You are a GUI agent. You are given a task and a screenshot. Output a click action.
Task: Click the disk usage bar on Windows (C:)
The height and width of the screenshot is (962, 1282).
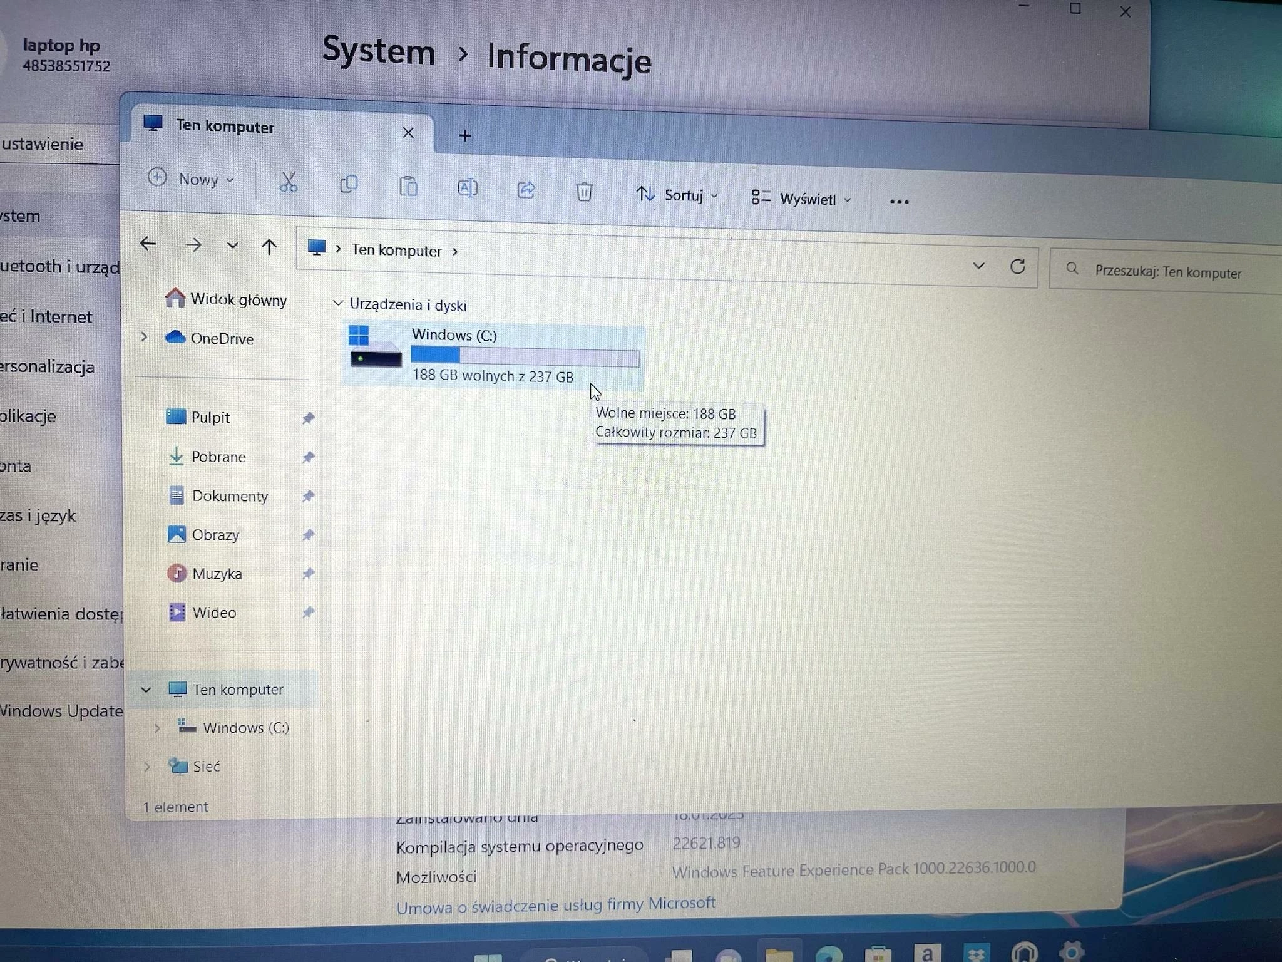[x=525, y=356]
